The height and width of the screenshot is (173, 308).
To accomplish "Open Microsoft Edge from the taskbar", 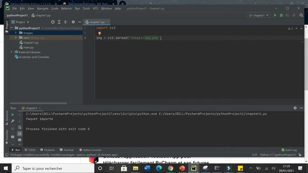I will [x=159, y=168].
